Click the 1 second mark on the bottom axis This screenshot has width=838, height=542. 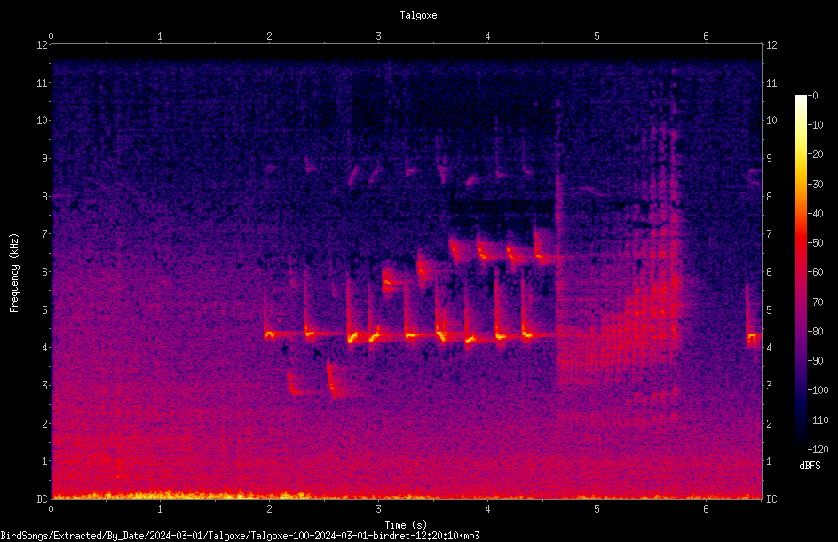pyautogui.click(x=160, y=509)
